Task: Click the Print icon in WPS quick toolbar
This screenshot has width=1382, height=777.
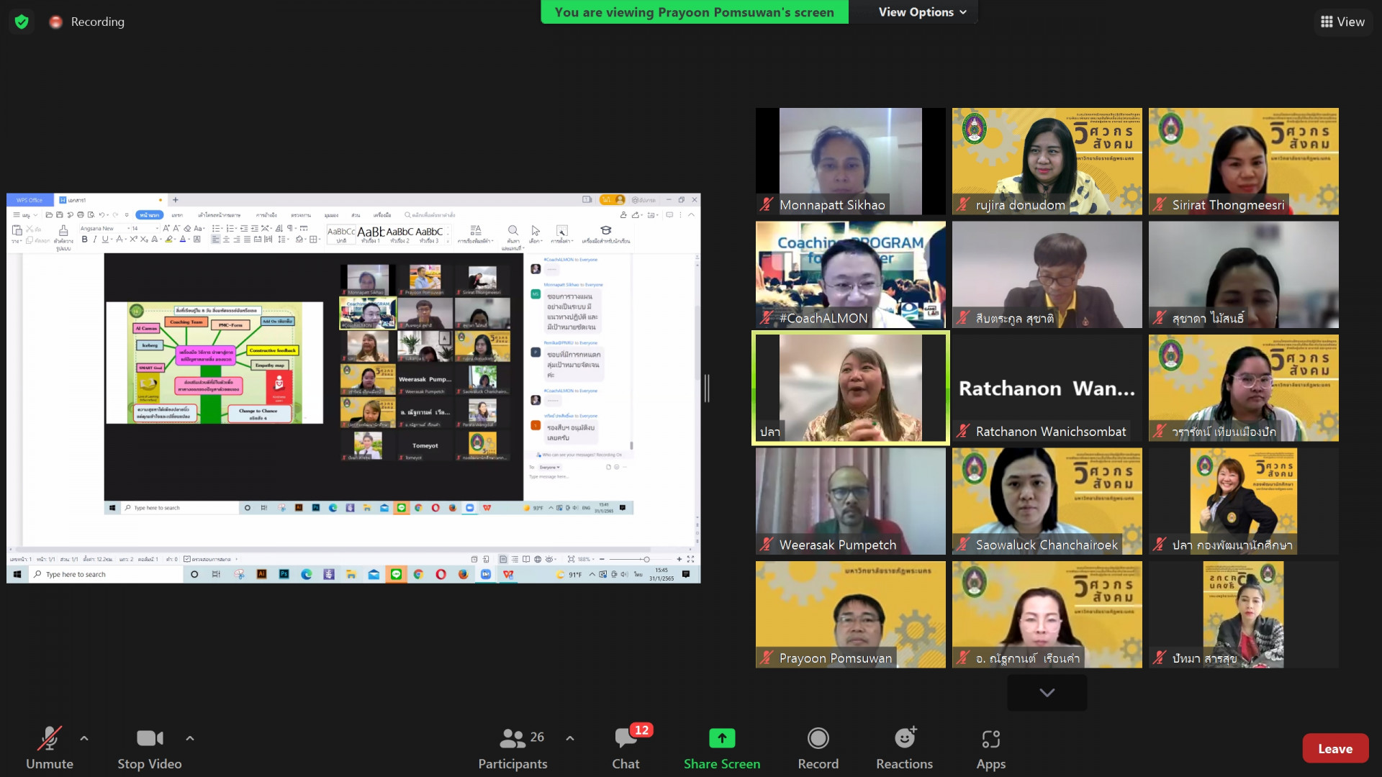Action: coord(81,214)
